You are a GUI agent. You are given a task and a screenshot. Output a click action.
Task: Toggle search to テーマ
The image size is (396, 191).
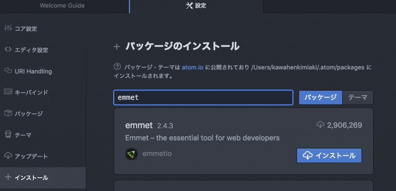(x=358, y=98)
